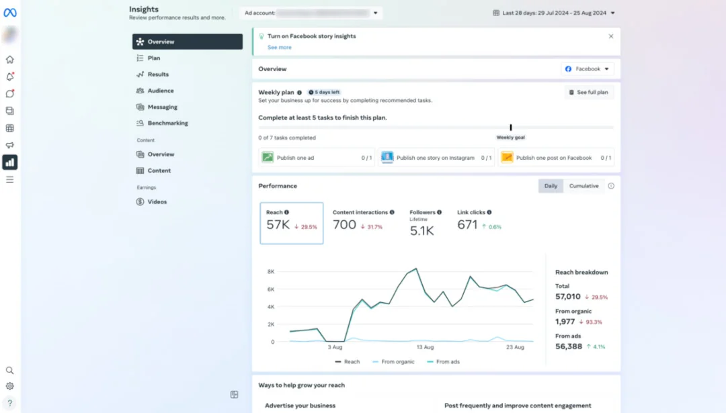Click the calendar icon beside date range
Viewport: 726px width, 413px height.
coord(496,13)
